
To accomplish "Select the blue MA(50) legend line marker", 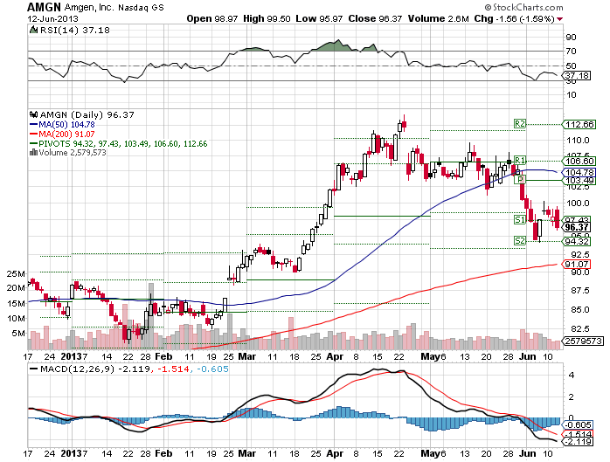I will 34,124.
